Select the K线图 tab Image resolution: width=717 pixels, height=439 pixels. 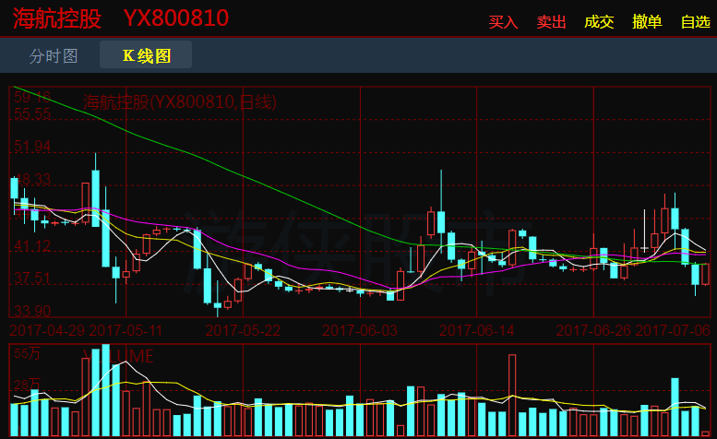tap(147, 55)
